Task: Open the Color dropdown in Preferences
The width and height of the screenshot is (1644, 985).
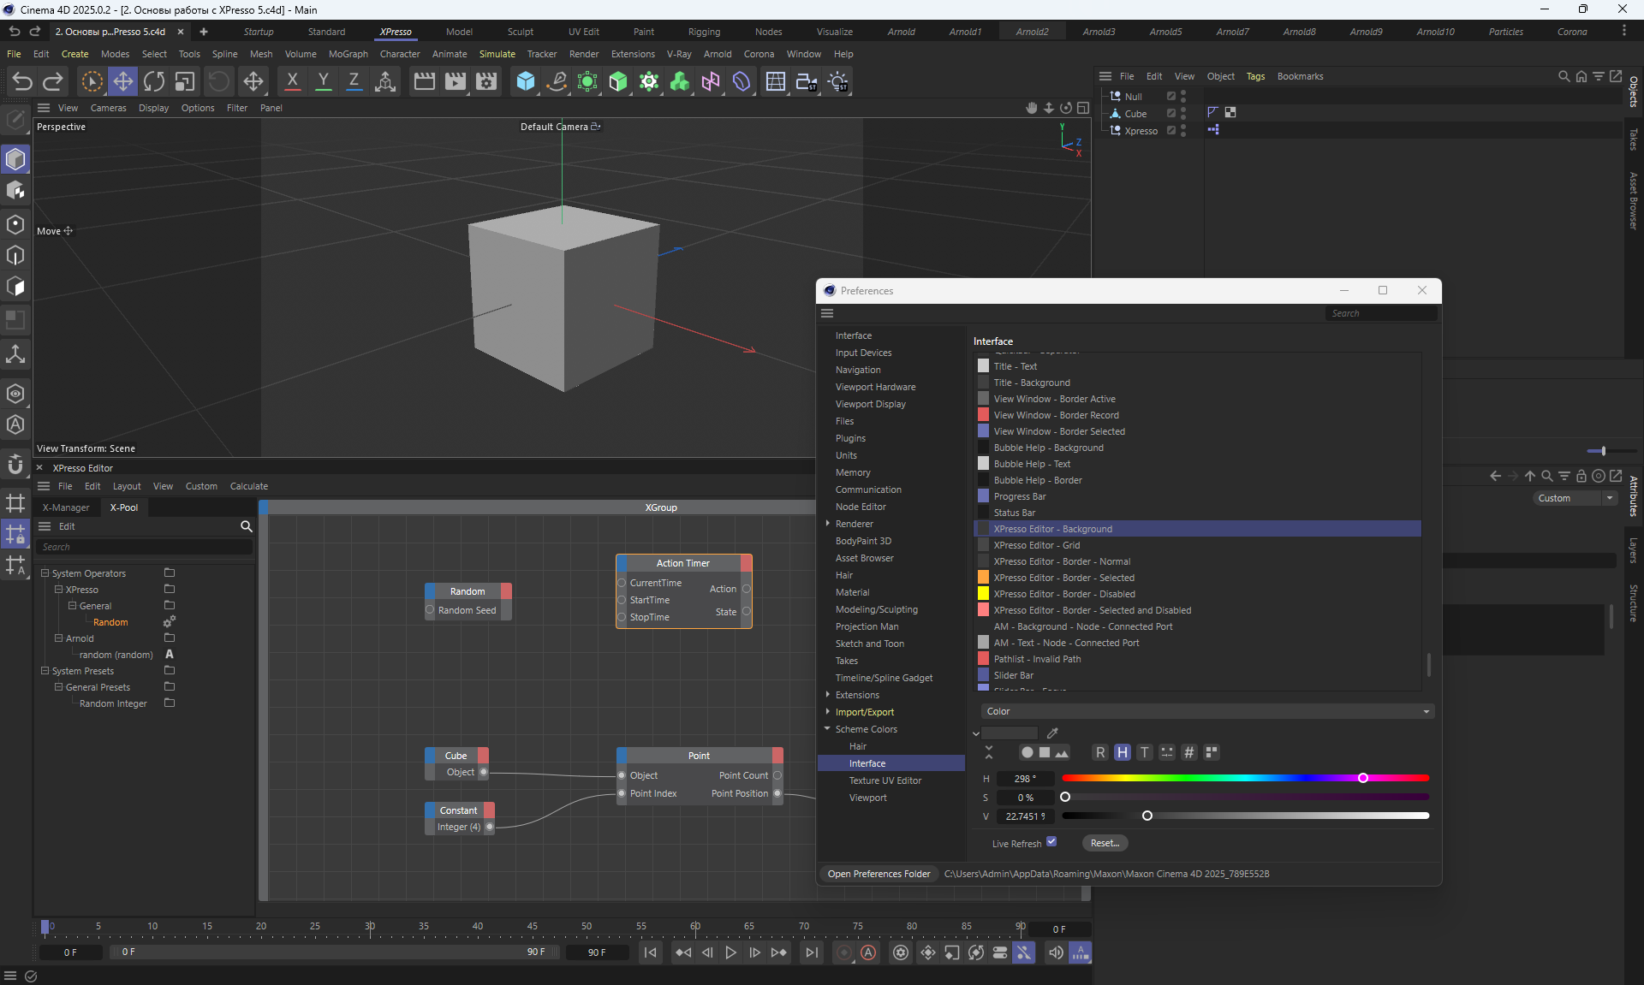Action: pos(1206,711)
